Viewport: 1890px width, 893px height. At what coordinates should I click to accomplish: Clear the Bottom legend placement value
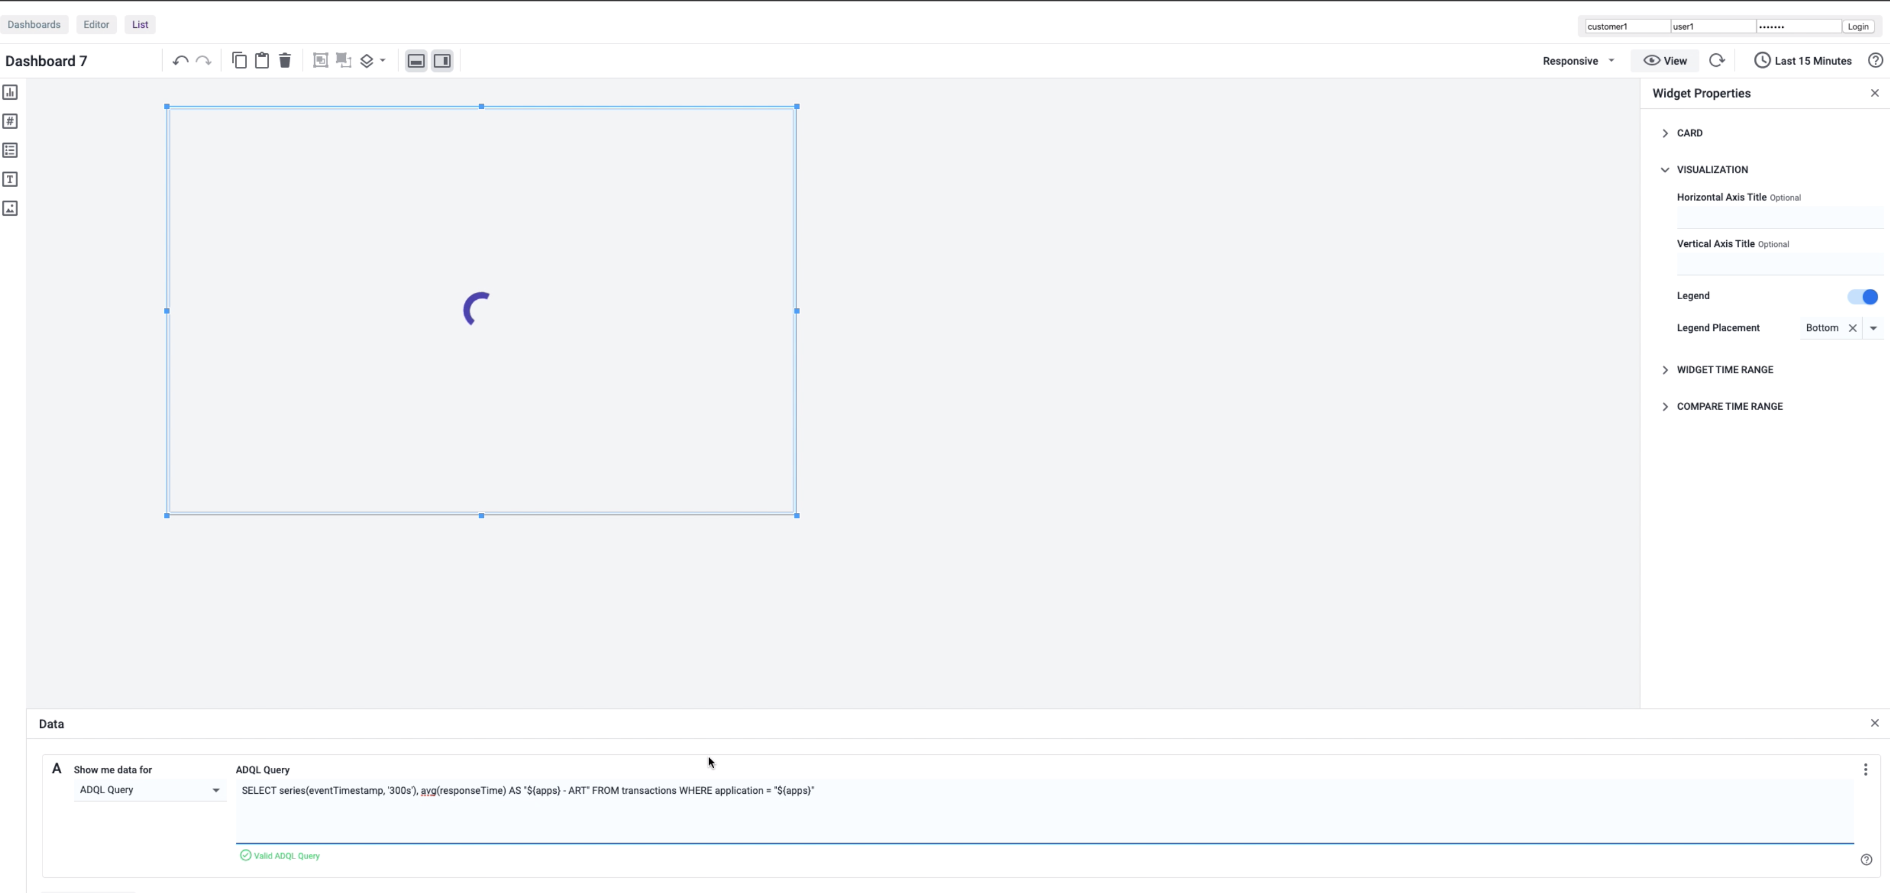pyautogui.click(x=1852, y=329)
